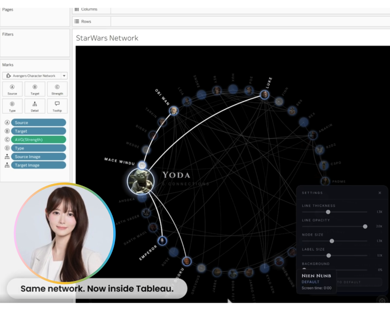Select the AVG(Strength) green pill

pos(39,140)
